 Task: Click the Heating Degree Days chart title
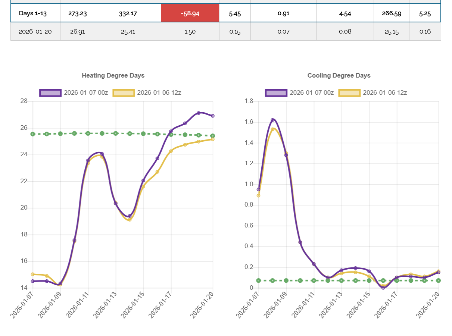pyautogui.click(x=113, y=75)
